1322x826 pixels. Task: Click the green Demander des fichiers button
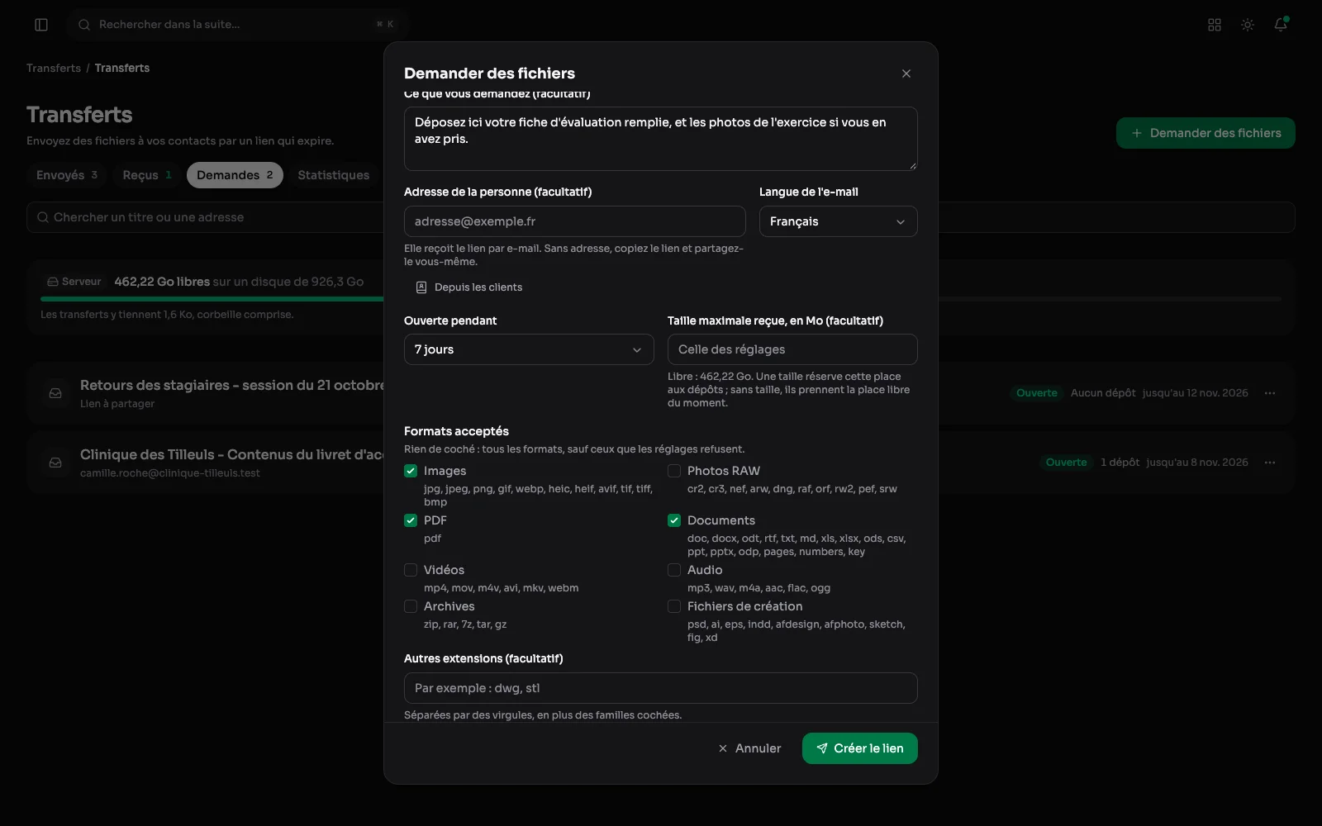click(x=1205, y=133)
